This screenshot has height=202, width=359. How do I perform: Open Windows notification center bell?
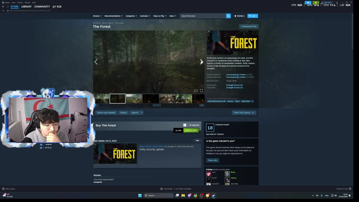click(x=349, y=196)
